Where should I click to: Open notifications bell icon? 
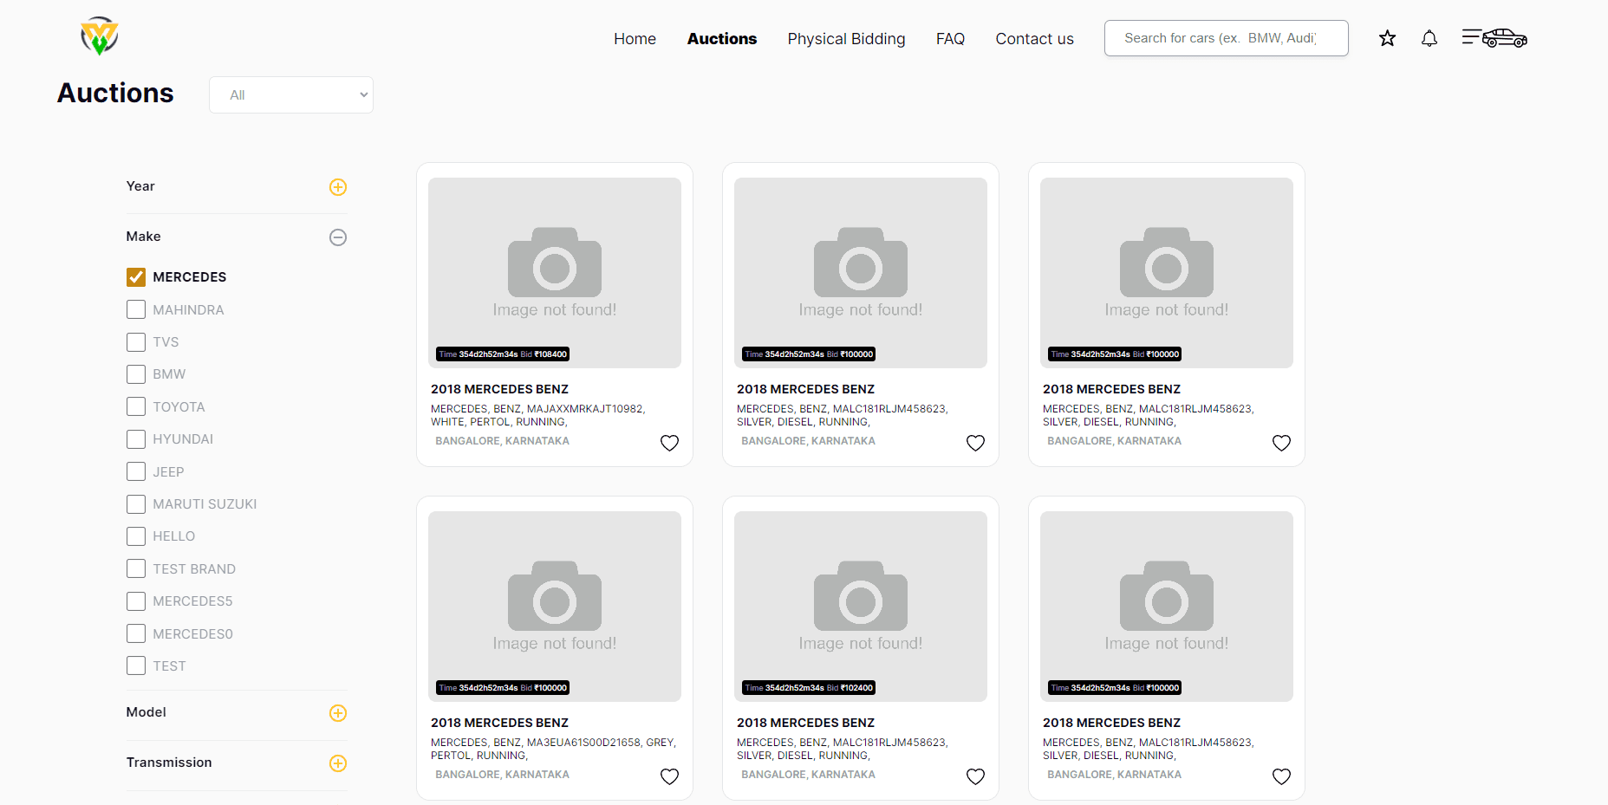[1429, 38]
